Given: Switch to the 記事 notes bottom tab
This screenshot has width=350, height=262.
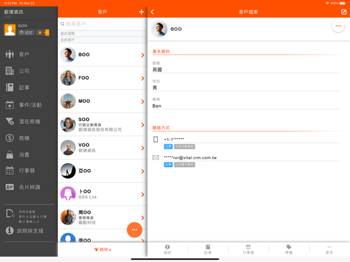Looking at the screenshot, I should pos(208,249).
